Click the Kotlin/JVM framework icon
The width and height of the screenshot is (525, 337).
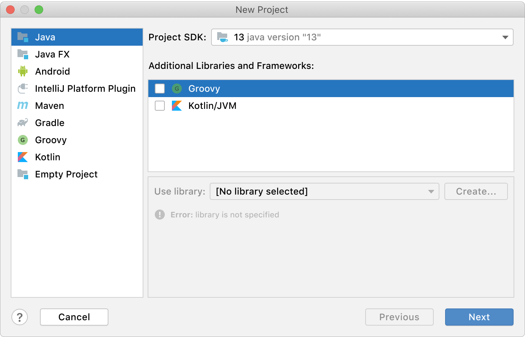pos(177,106)
